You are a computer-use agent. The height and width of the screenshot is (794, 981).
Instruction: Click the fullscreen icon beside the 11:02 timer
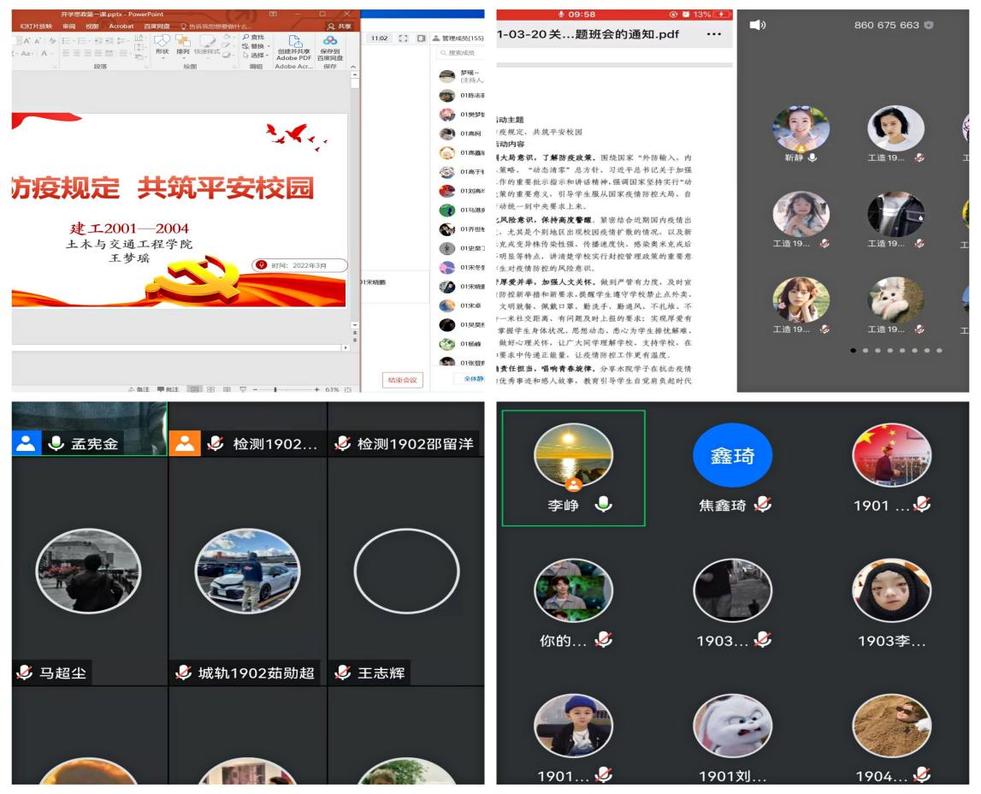click(x=403, y=39)
